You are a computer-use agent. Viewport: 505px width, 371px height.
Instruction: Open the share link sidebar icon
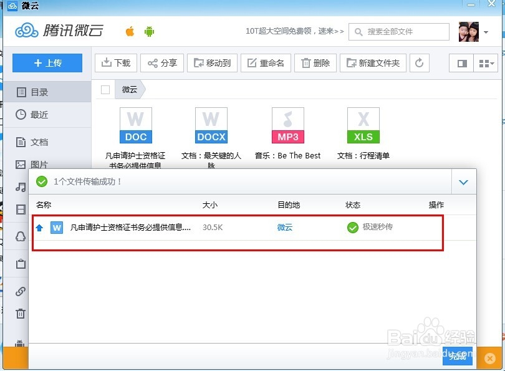[21, 291]
